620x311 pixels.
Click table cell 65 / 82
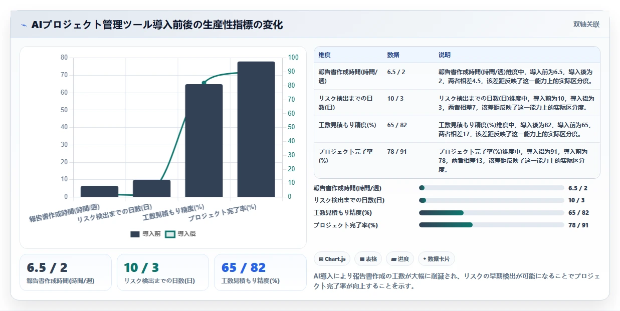[x=397, y=125]
